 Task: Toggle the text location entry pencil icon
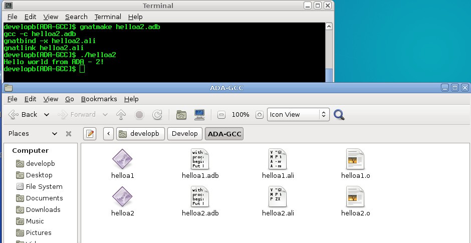(90, 134)
